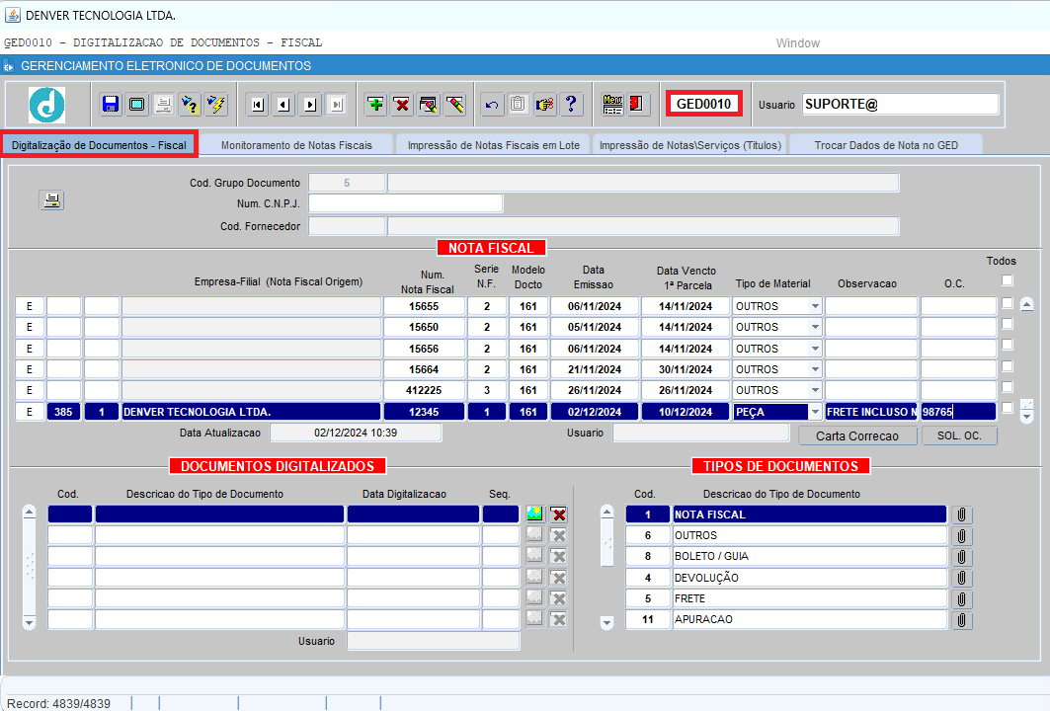Click the Usuario field showing SUPORTE@
This screenshot has width=1050, height=711.
click(x=900, y=105)
